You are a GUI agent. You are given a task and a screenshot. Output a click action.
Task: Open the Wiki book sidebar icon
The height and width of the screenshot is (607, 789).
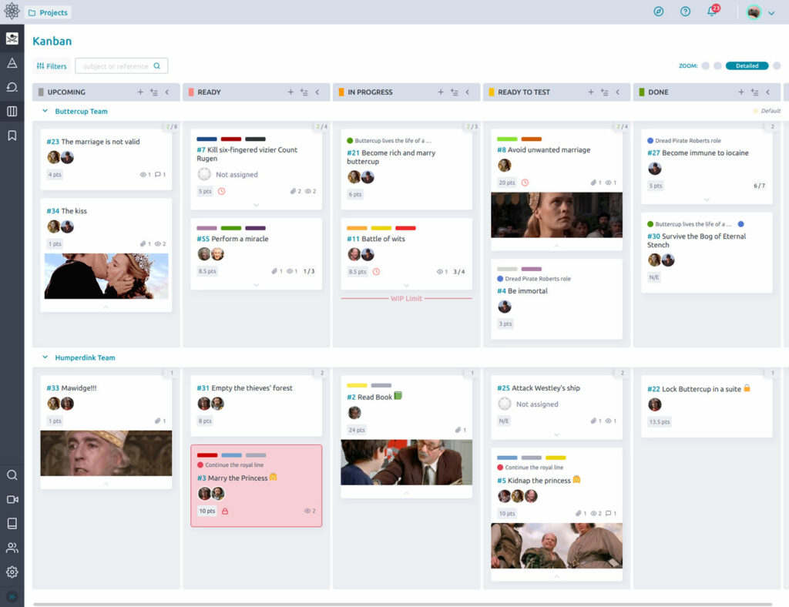click(12, 523)
